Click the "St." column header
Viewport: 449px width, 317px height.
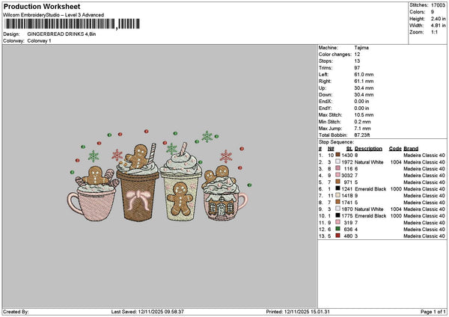click(x=349, y=149)
